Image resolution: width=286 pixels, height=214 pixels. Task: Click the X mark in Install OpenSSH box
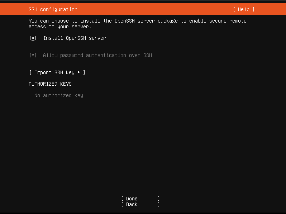click(33, 38)
